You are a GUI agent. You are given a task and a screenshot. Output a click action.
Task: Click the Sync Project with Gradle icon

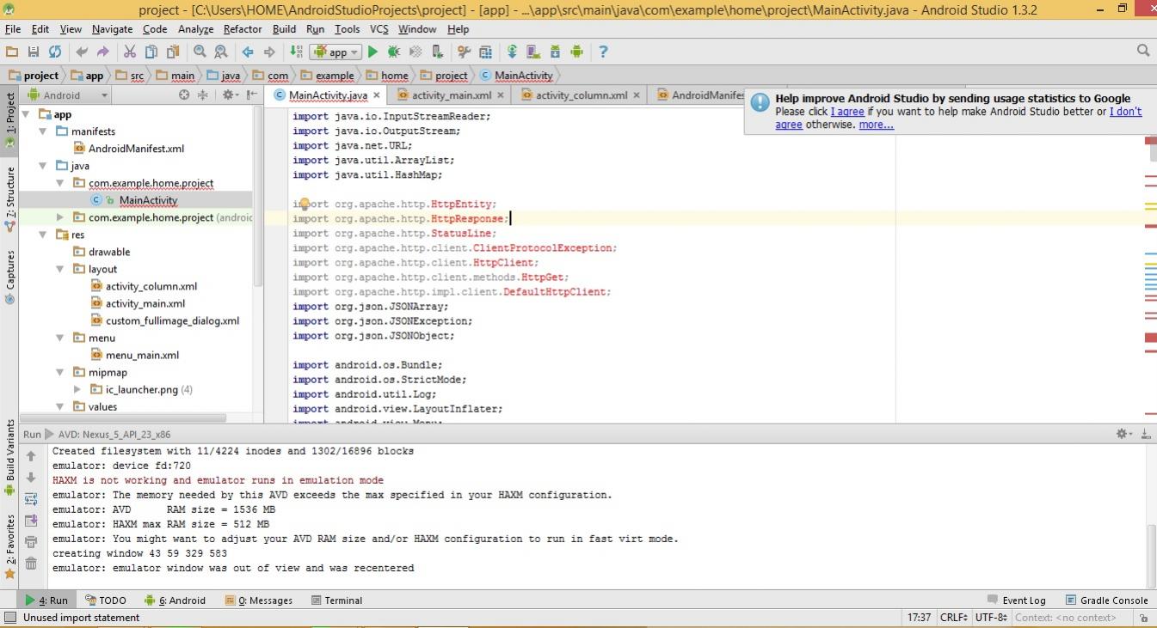(x=512, y=52)
